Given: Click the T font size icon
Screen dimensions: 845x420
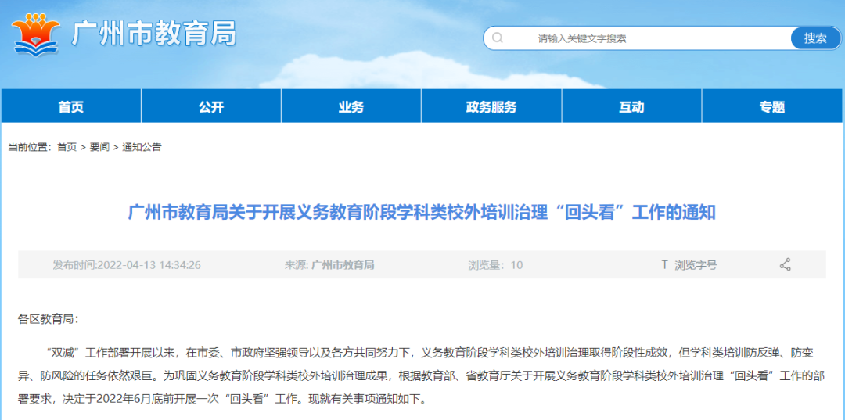Looking at the screenshot, I should point(664,265).
